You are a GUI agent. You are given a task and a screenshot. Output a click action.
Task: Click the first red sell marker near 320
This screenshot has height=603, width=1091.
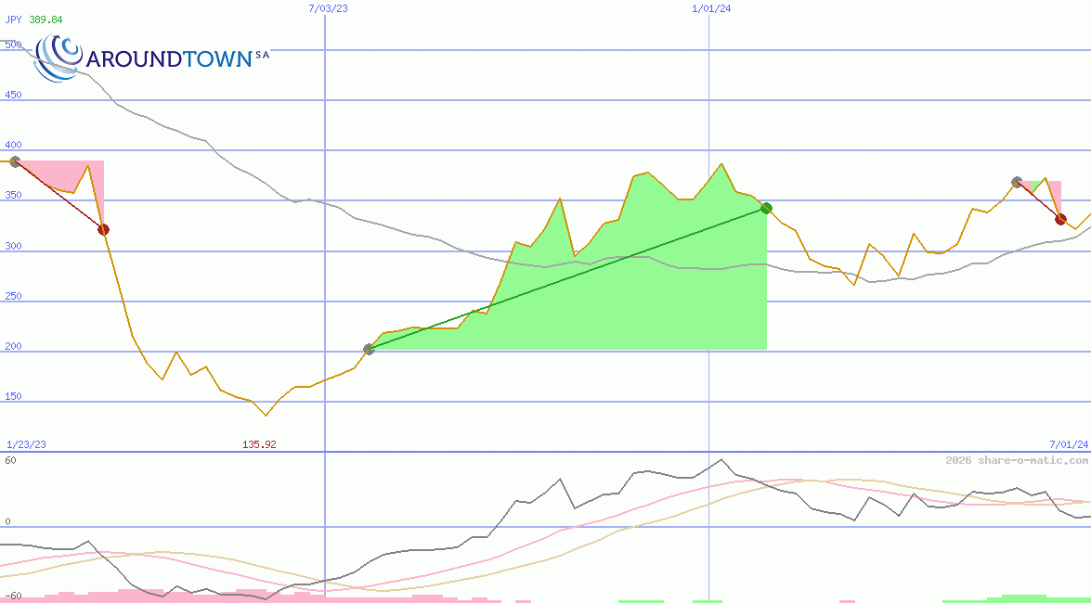(103, 229)
